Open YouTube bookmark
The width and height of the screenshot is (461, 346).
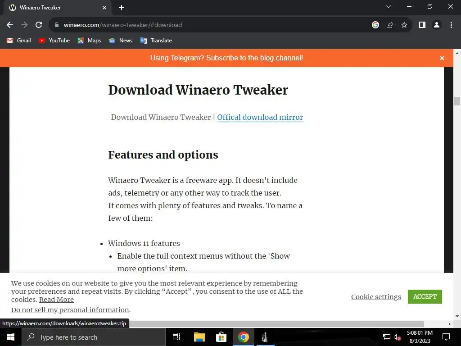[x=54, y=41]
